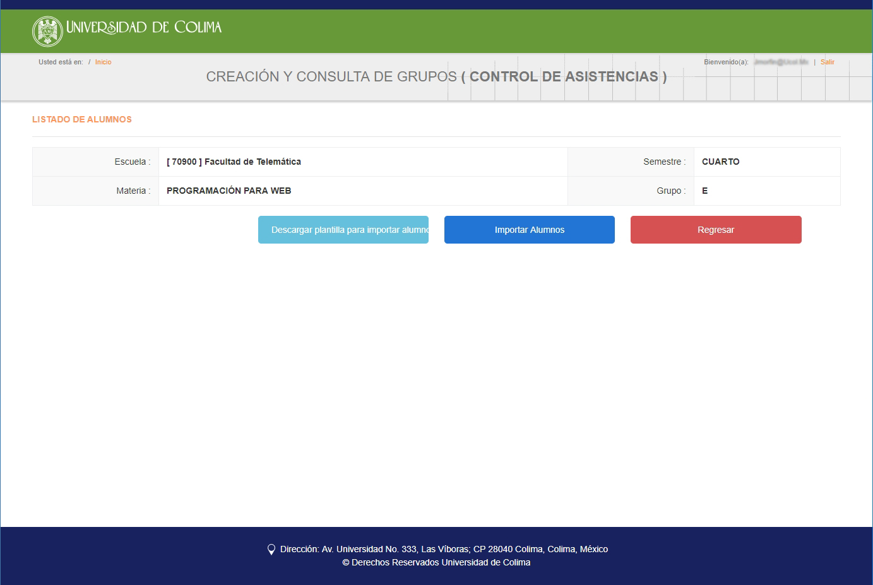Click the Grupo label
The image size is (873, 585).
click(671, 191)
